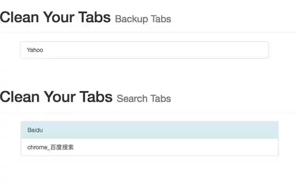The image size is (297, 185).
Task: Click the large "Tabs" word in the top heading
Action: coord(94,18)
